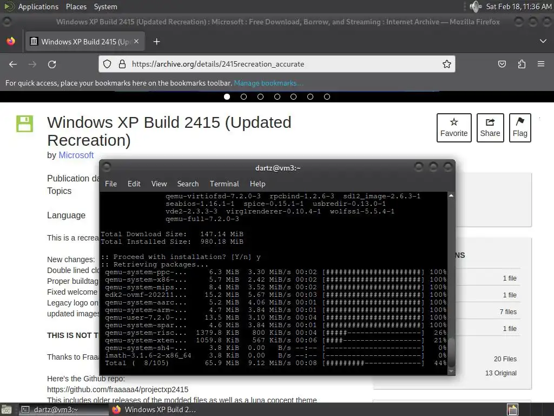Select the fourth carousel dot
The image size is (554, 416).
(x=277, y=96)
